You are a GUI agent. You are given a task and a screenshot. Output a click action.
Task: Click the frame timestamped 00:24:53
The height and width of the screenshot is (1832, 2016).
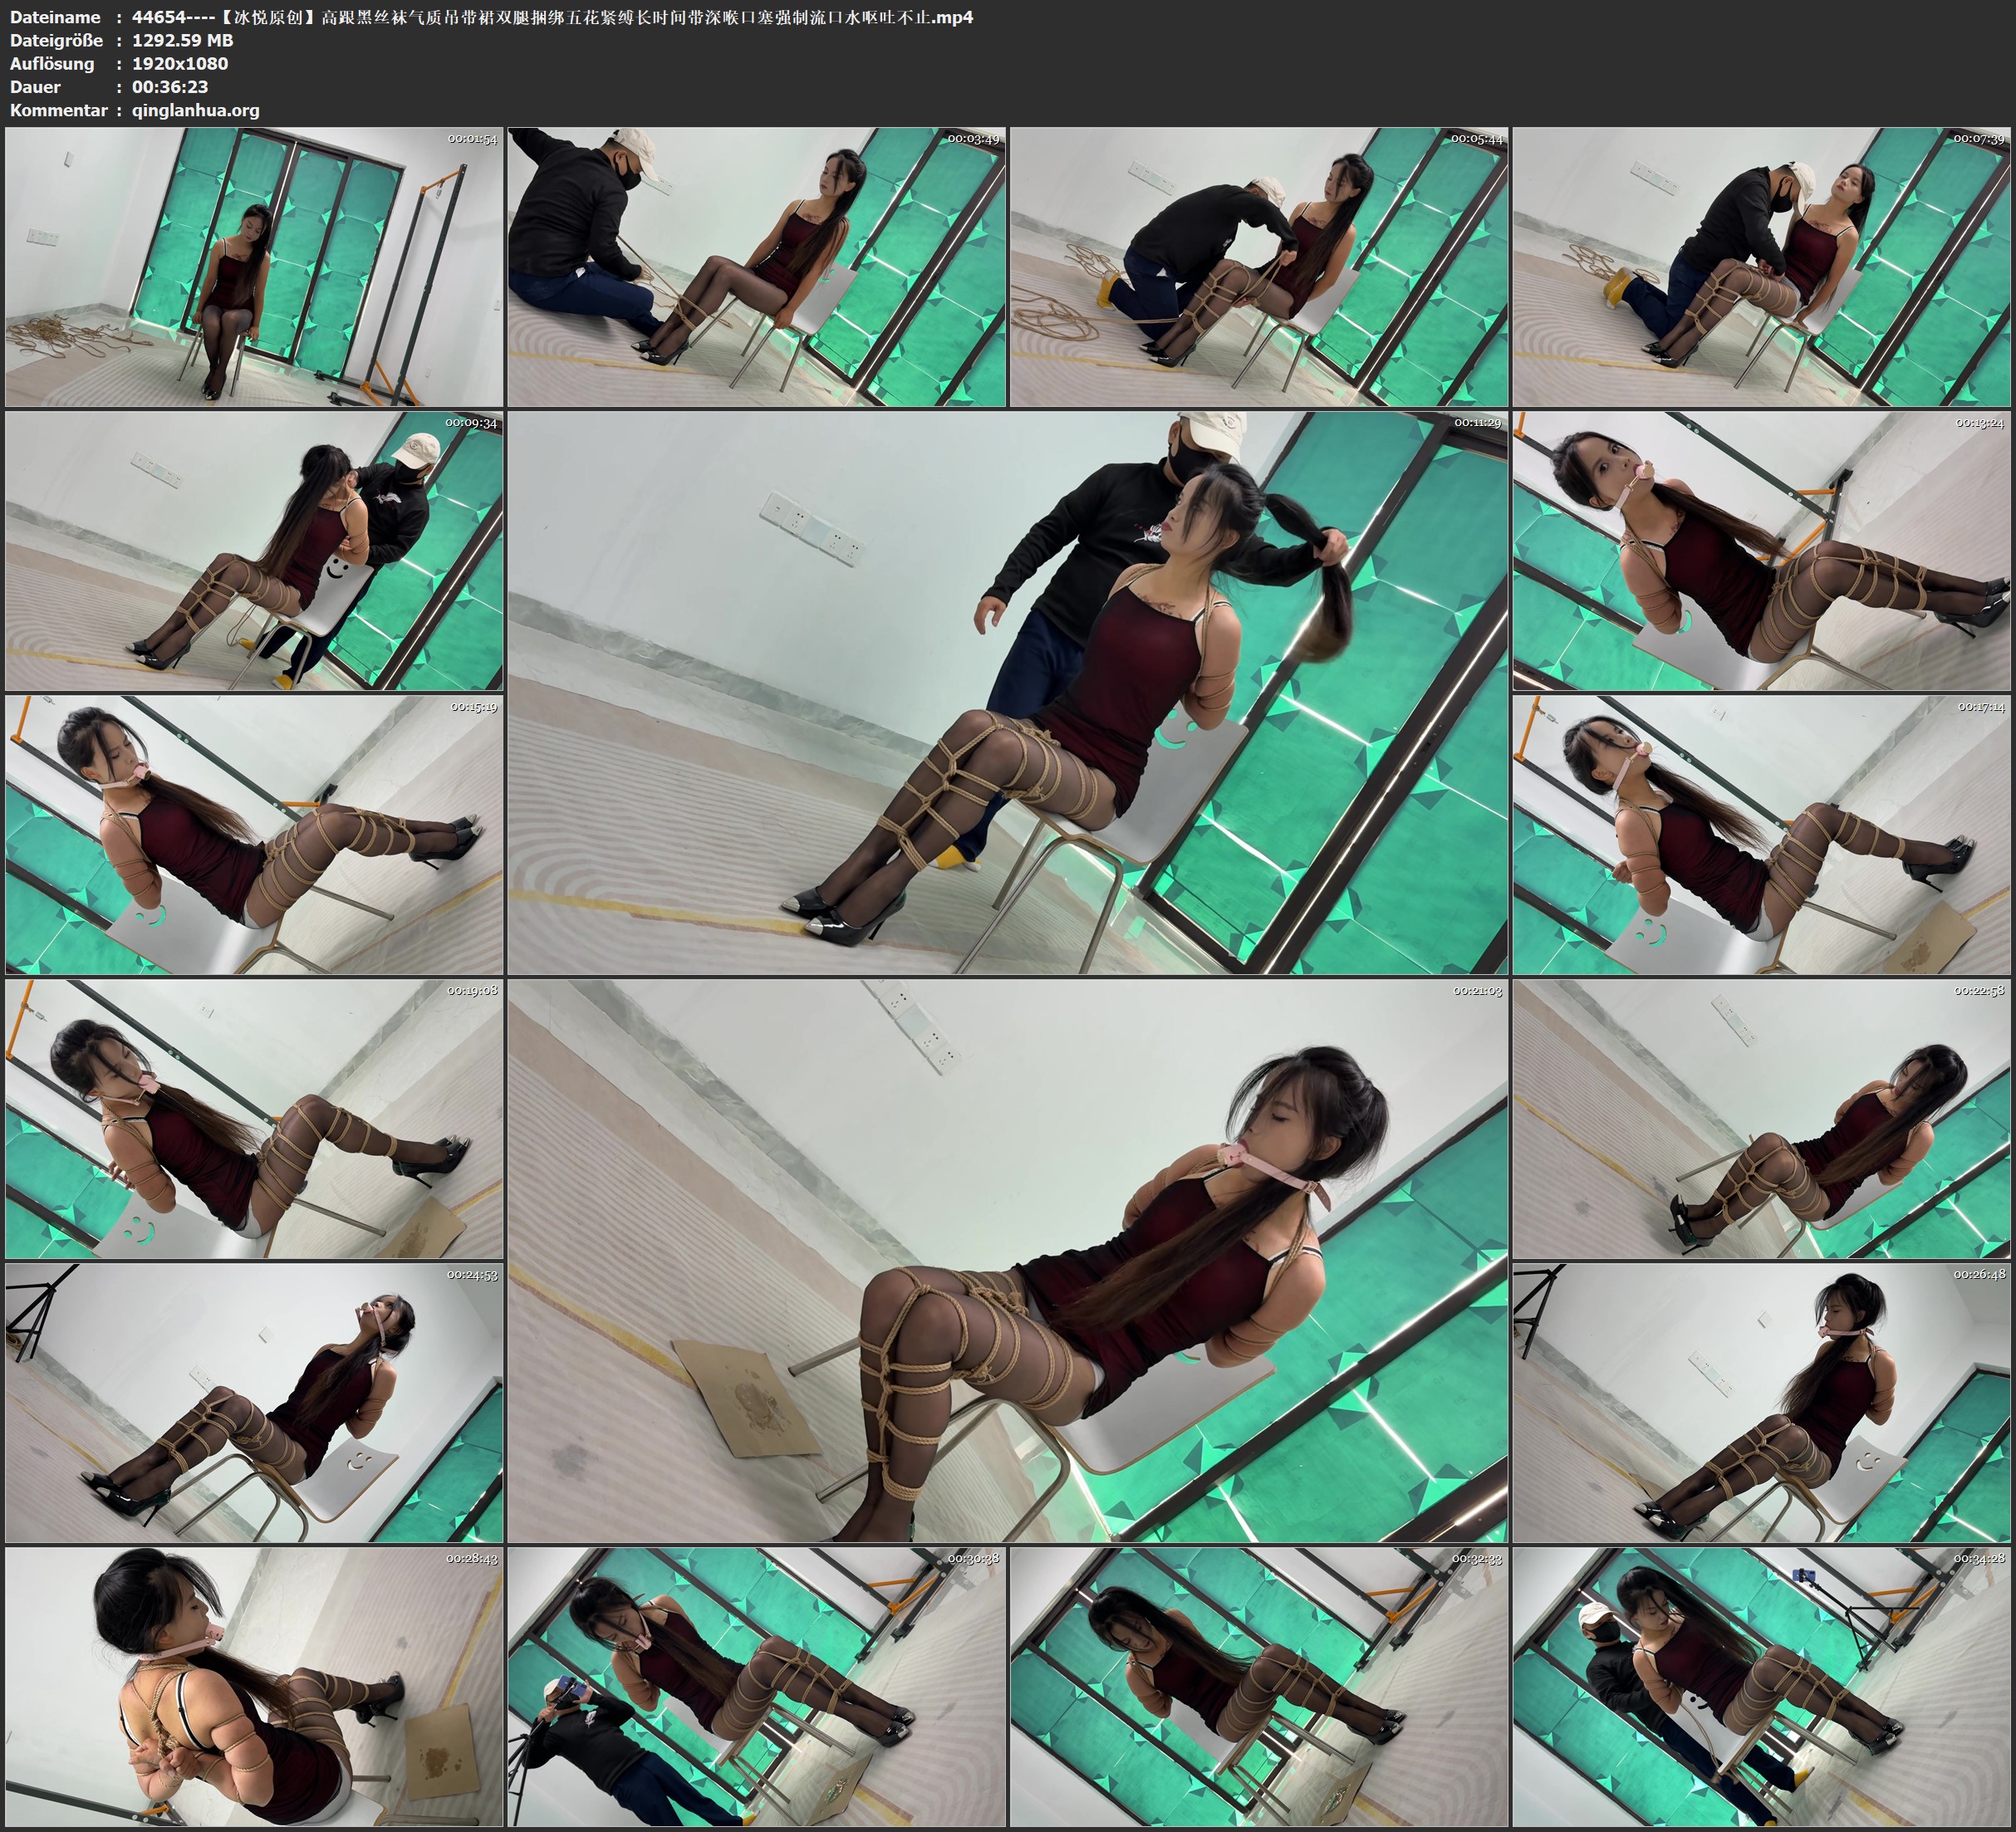tap(254, 1403)
